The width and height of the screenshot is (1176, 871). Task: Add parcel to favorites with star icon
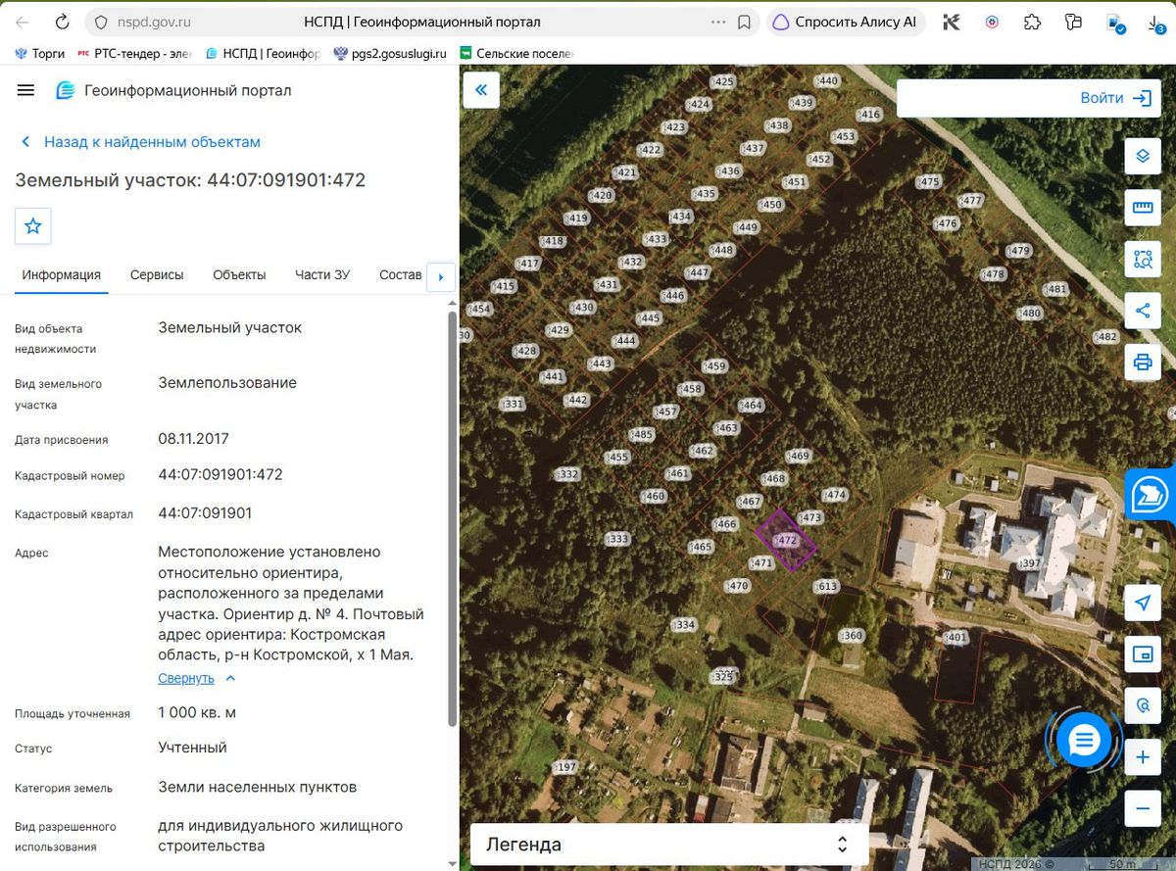pos(32,226)
